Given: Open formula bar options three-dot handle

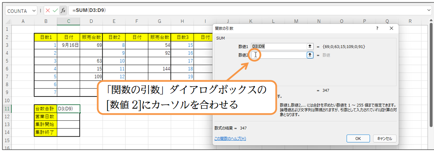Looking at the screenshot, I should click(41, 11).
